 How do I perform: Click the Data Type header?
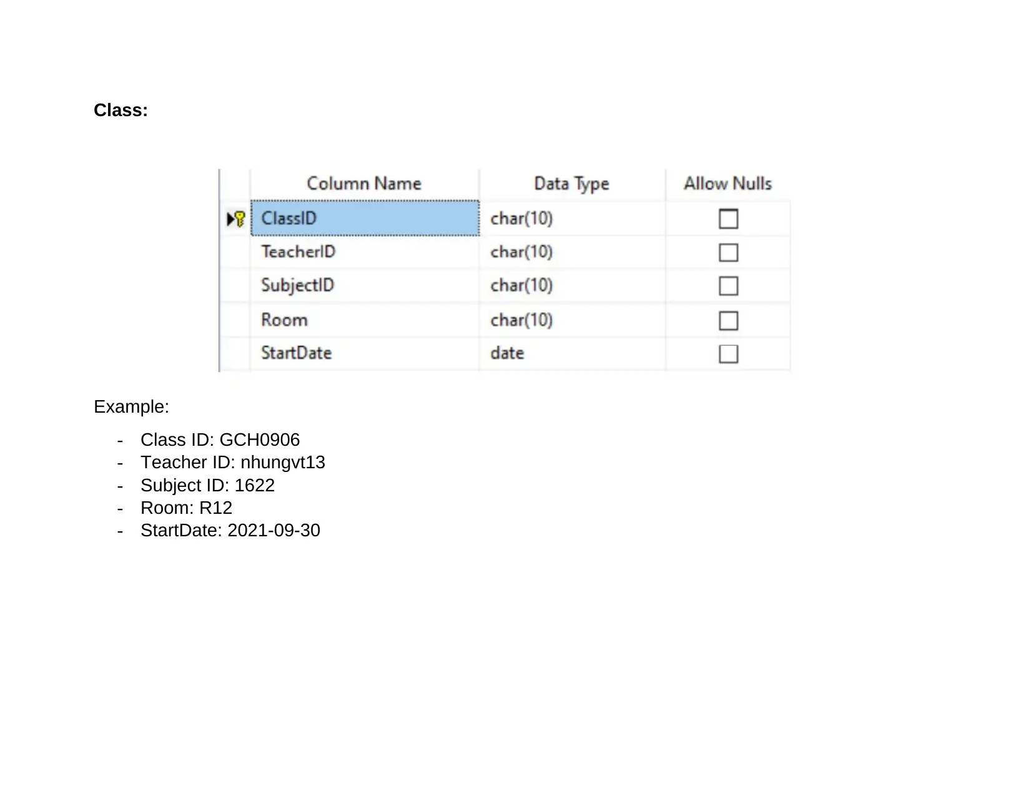(572, 184)
